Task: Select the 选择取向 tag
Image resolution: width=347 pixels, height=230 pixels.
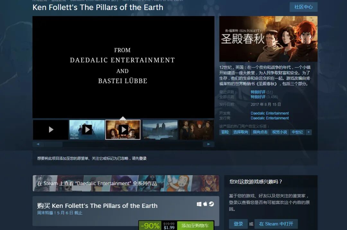Action: 241,132
